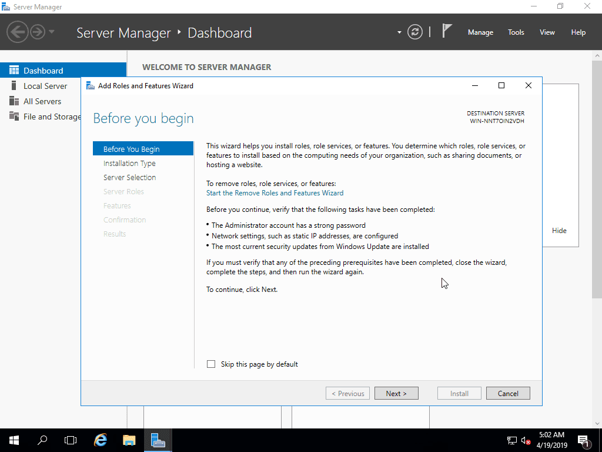Image resolution: width=602 pixels, height=452 pixels.
Task: Click the Server Manager taskbar button
Action: [x=158, y=440]
